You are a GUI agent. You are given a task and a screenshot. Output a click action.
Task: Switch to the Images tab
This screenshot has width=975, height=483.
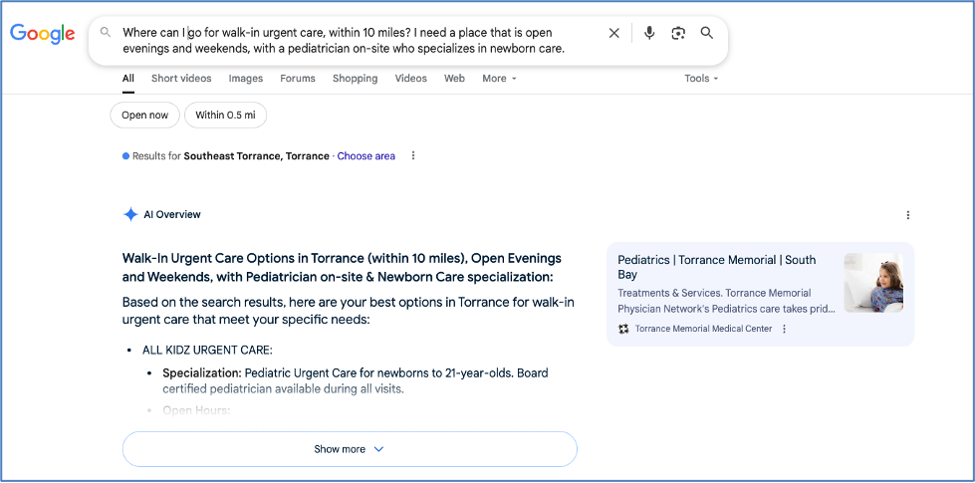point(246,79)
